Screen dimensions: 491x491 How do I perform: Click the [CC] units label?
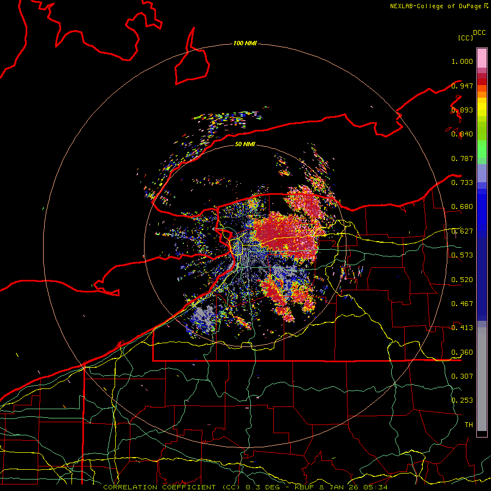click(465, 38)
